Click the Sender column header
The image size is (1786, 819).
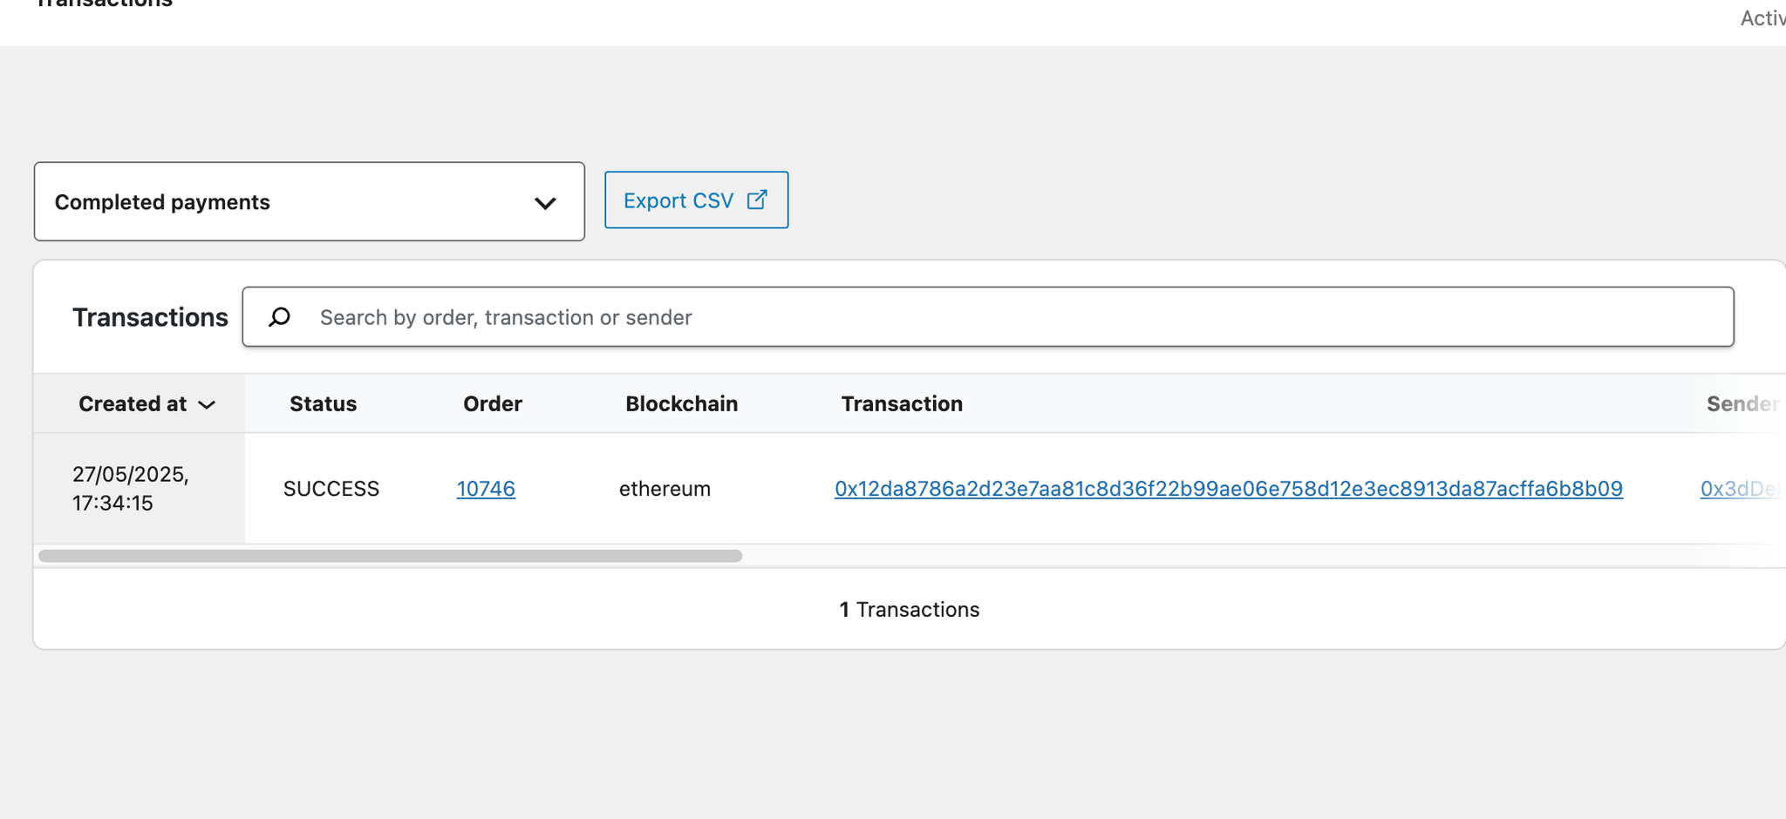coord(1741,404)
